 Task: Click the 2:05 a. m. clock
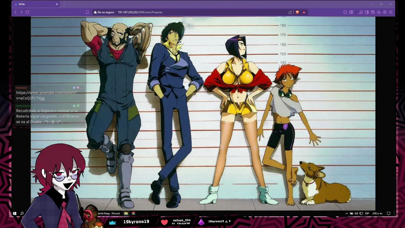pos(377,213)
